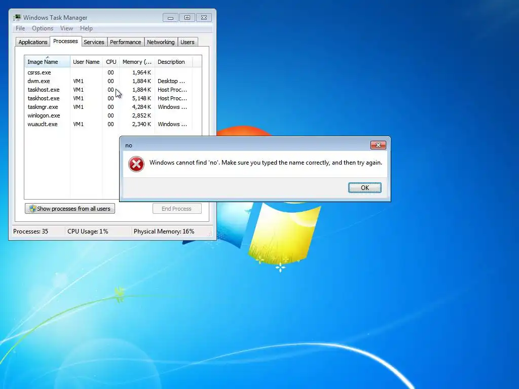Sort by User Name column header
Viewport: 519px width, 389px height.
[x=86, y=62]
